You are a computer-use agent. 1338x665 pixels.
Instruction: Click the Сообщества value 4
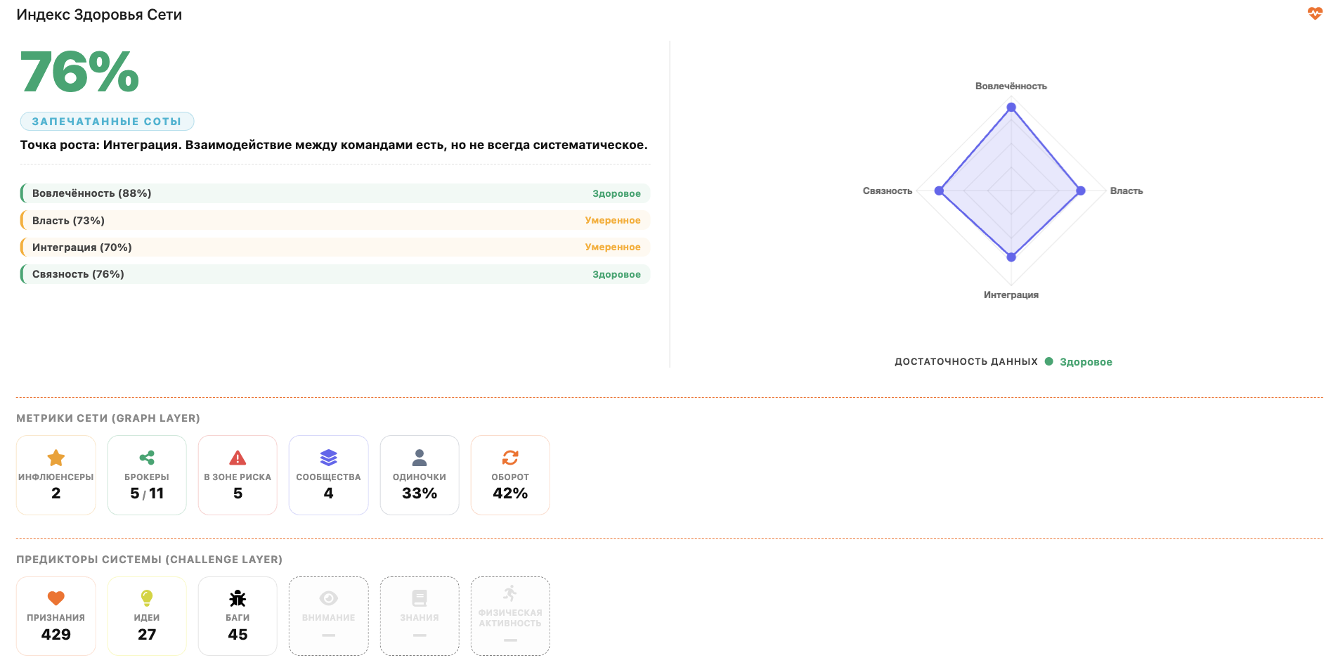pos(329,493)
